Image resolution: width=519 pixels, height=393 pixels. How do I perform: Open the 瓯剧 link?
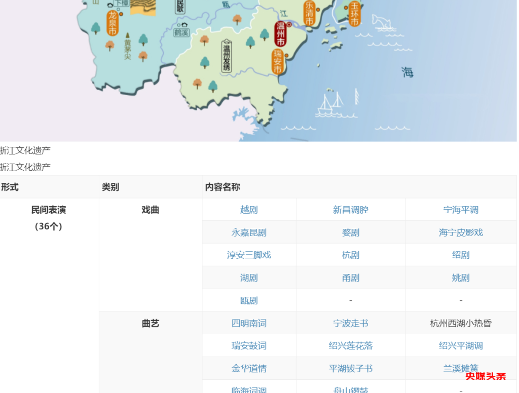pos(250,300)
